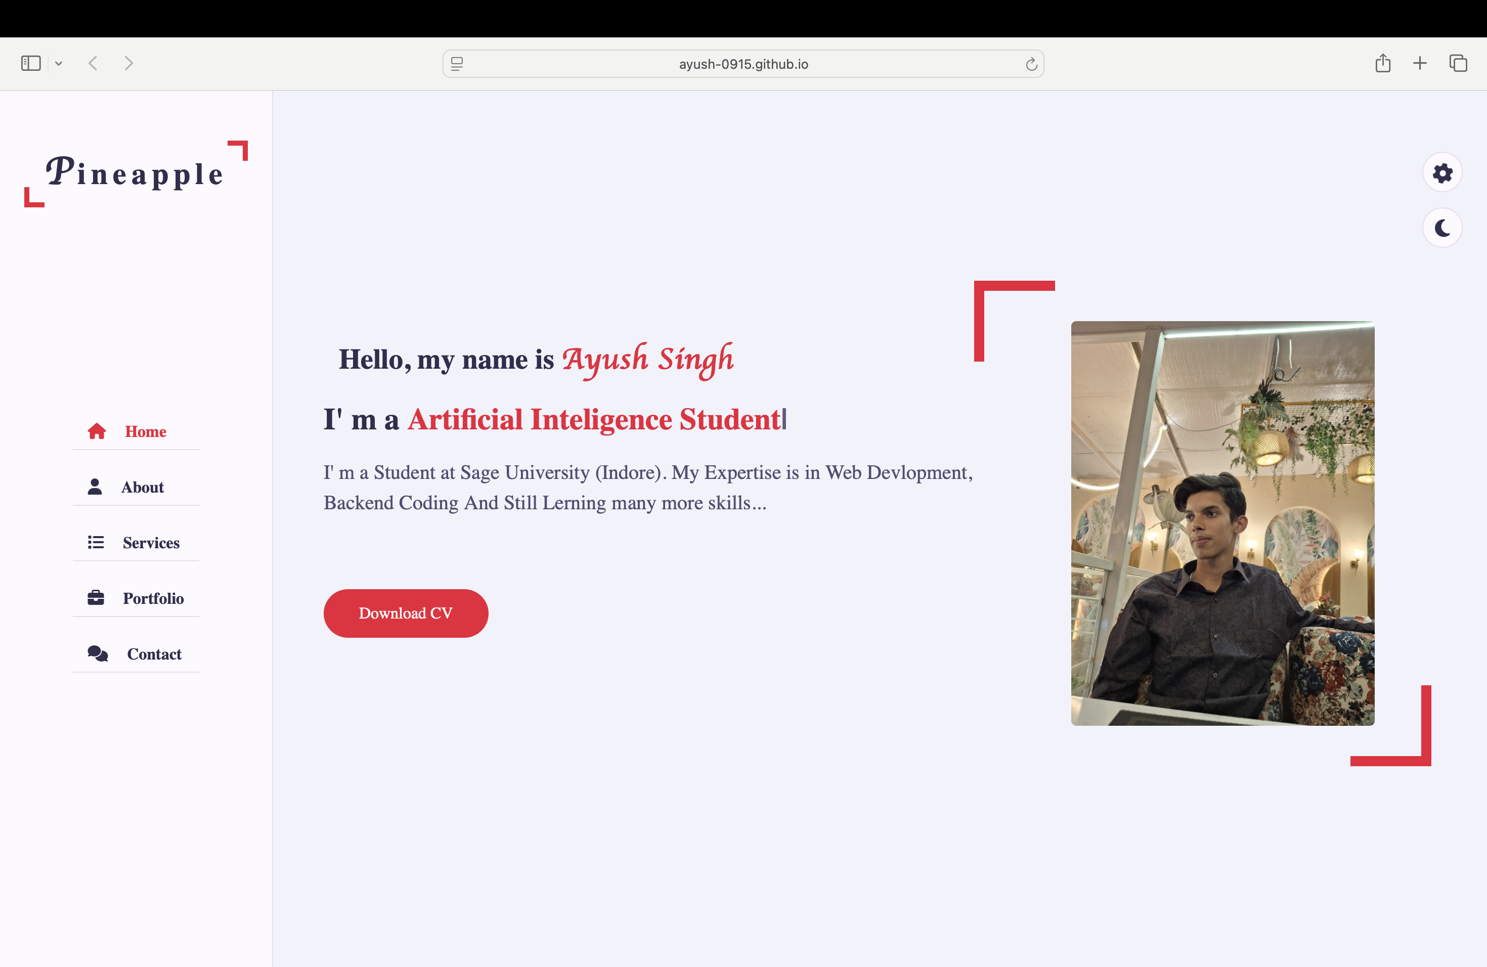Open a new tab with the plus icon
1487x967 pixels.
tap(1420, 63)
